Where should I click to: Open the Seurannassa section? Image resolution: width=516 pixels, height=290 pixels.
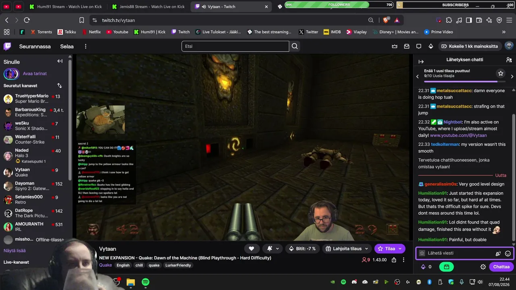35,46
